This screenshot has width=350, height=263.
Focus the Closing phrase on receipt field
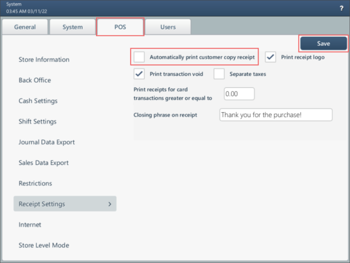(276, 115)
